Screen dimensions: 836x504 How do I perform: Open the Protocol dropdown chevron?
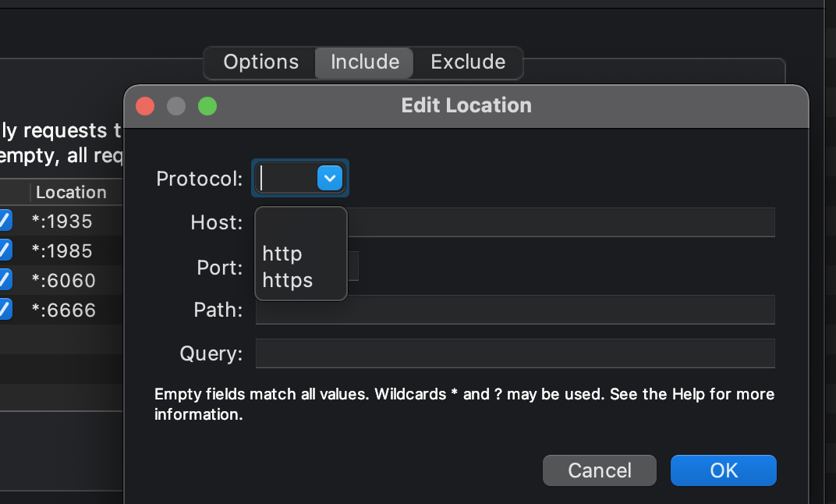[x=329, y=178]
